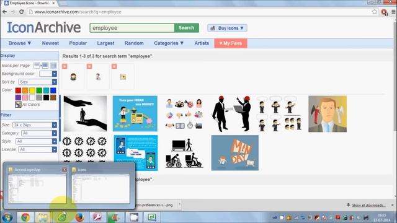
Task: Switch to the AccessLoginApp window preview
Action: pyautogui.click(x=37, y=188)
